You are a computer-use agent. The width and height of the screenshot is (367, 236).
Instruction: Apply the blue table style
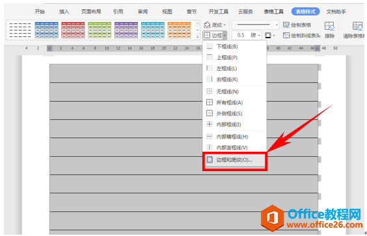click(47, 30)
